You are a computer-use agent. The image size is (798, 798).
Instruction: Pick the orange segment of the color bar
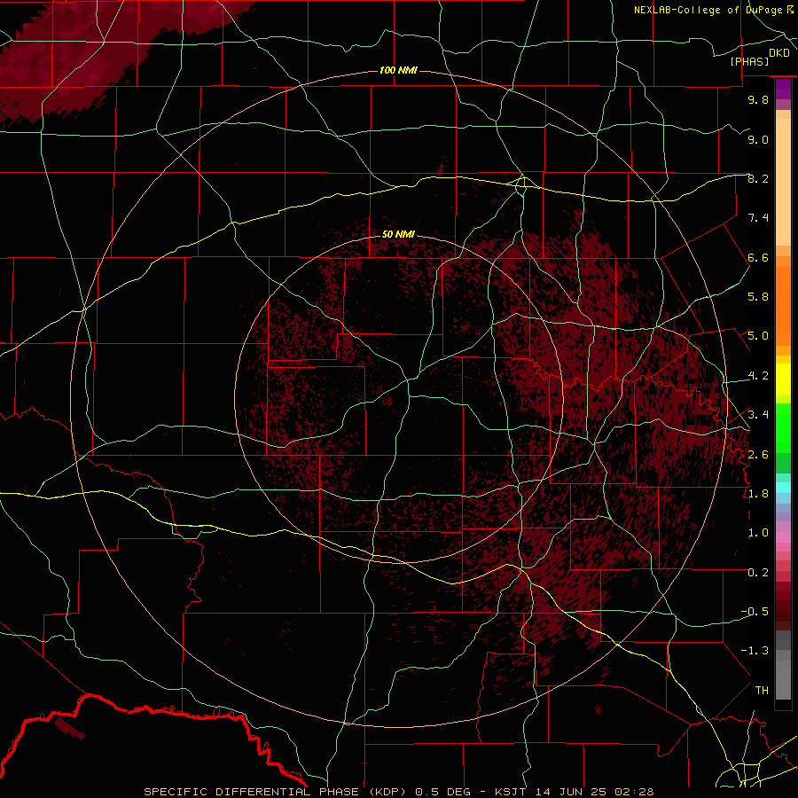(x=783, y=307)
